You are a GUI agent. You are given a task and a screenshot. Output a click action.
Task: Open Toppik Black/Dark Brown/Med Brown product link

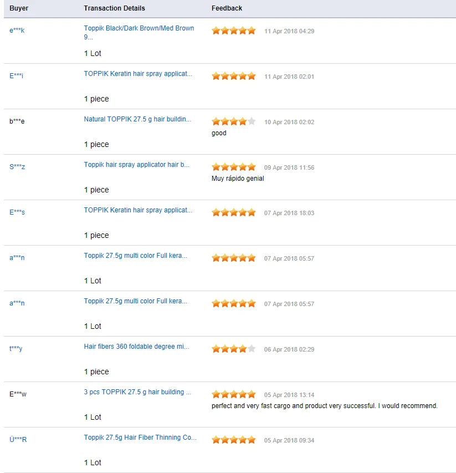[139, 33]
